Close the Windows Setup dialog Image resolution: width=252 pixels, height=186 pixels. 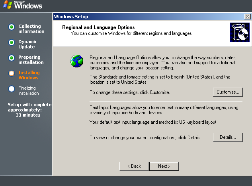(x=248, y=17)
